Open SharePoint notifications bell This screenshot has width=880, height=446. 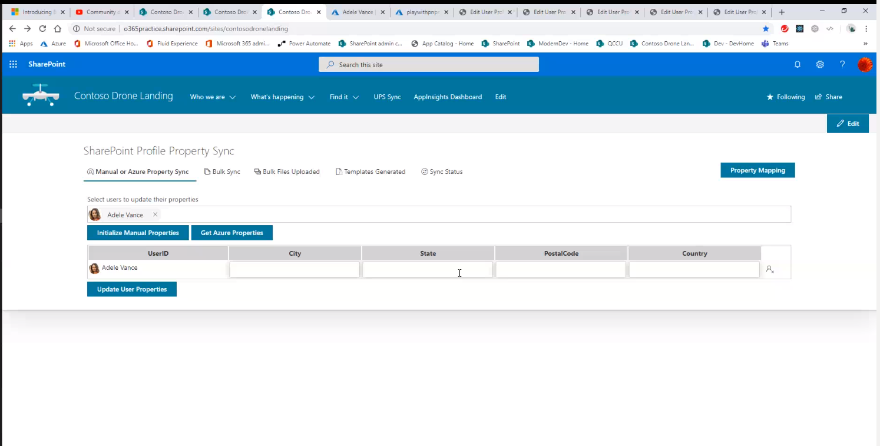(x=797, y=64)
